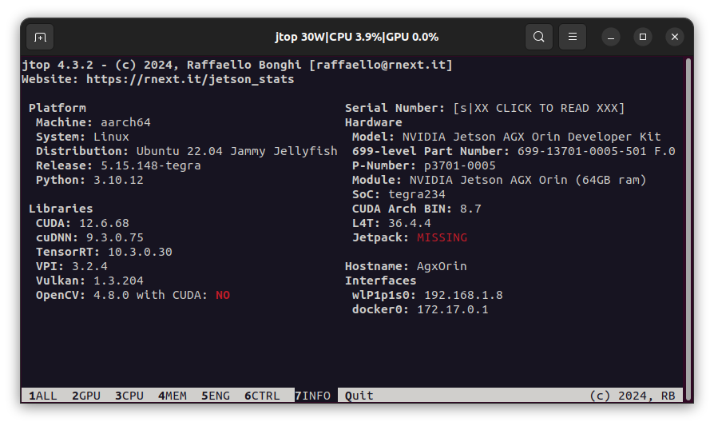Open the terminal hamburger menu
The width and height of the screenshot is (714, 426).
click(573, 37)
